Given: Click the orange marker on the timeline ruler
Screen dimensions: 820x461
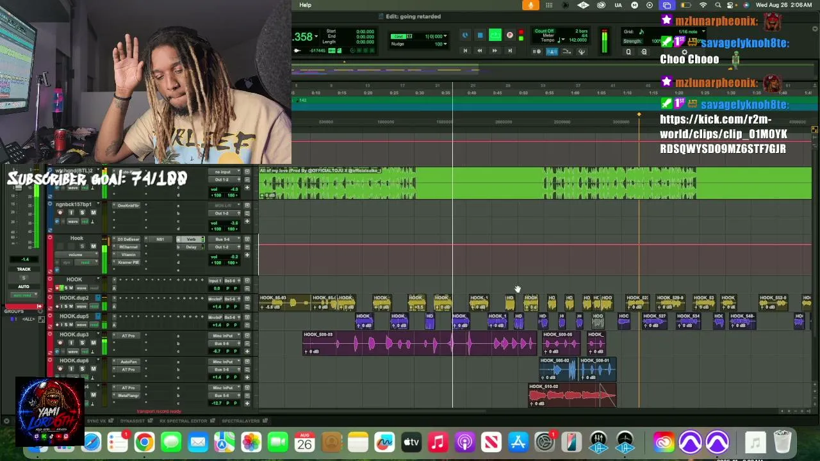Looking at the screenshot, I should (639, 115).
